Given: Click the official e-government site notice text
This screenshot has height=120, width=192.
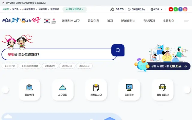Looking at the screenshot, I should (26, 3).
